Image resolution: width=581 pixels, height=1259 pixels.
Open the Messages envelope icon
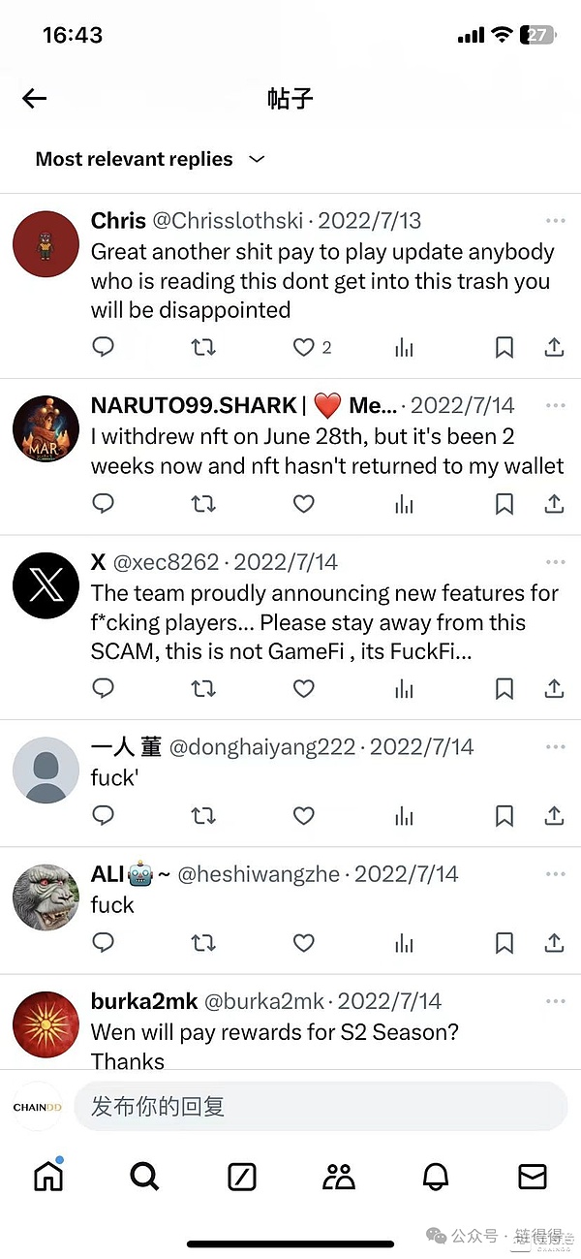(533, 1176)
